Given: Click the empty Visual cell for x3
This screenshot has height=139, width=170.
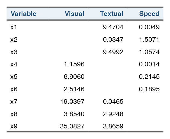Looking at the screenshot, I should point(68,52).
